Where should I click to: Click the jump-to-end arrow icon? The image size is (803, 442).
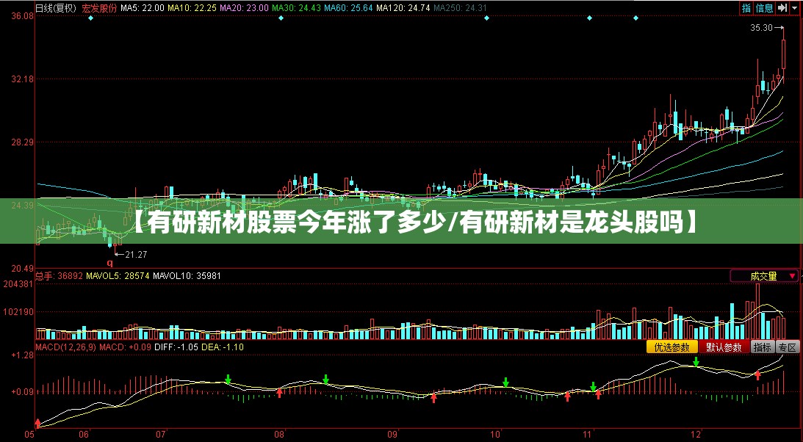pyautogui.click(x=782, y=7)
